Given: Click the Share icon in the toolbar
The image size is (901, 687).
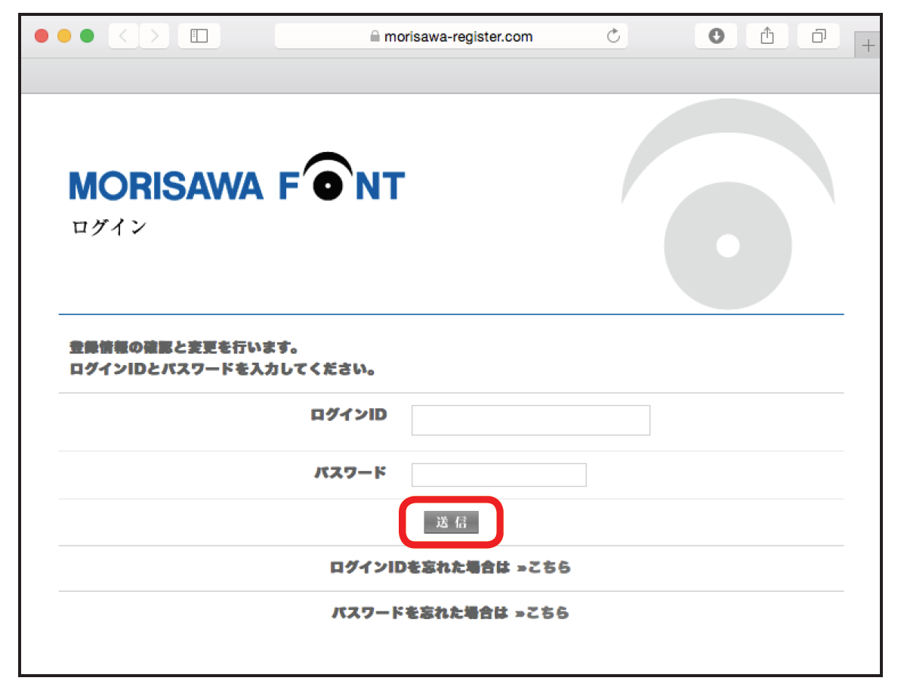Looking at the screenshot, I should point(767,36).
